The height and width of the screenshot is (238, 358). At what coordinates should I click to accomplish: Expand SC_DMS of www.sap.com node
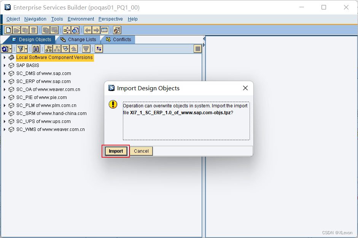pos(5,73)
